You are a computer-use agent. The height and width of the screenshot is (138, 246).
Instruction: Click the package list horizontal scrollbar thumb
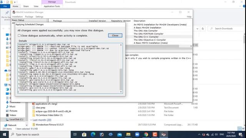[x=152, y=46]
